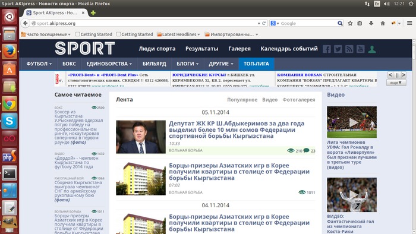Click the green user profile icon
The height and width of the screenshot is (234, 416).
pyautogui.click(x=372, y=49)
